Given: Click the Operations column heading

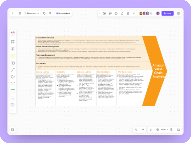Looking at the screenshot, I should click(61, 72).
